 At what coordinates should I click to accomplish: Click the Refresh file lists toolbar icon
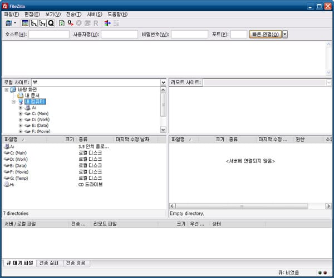[62, 23]
